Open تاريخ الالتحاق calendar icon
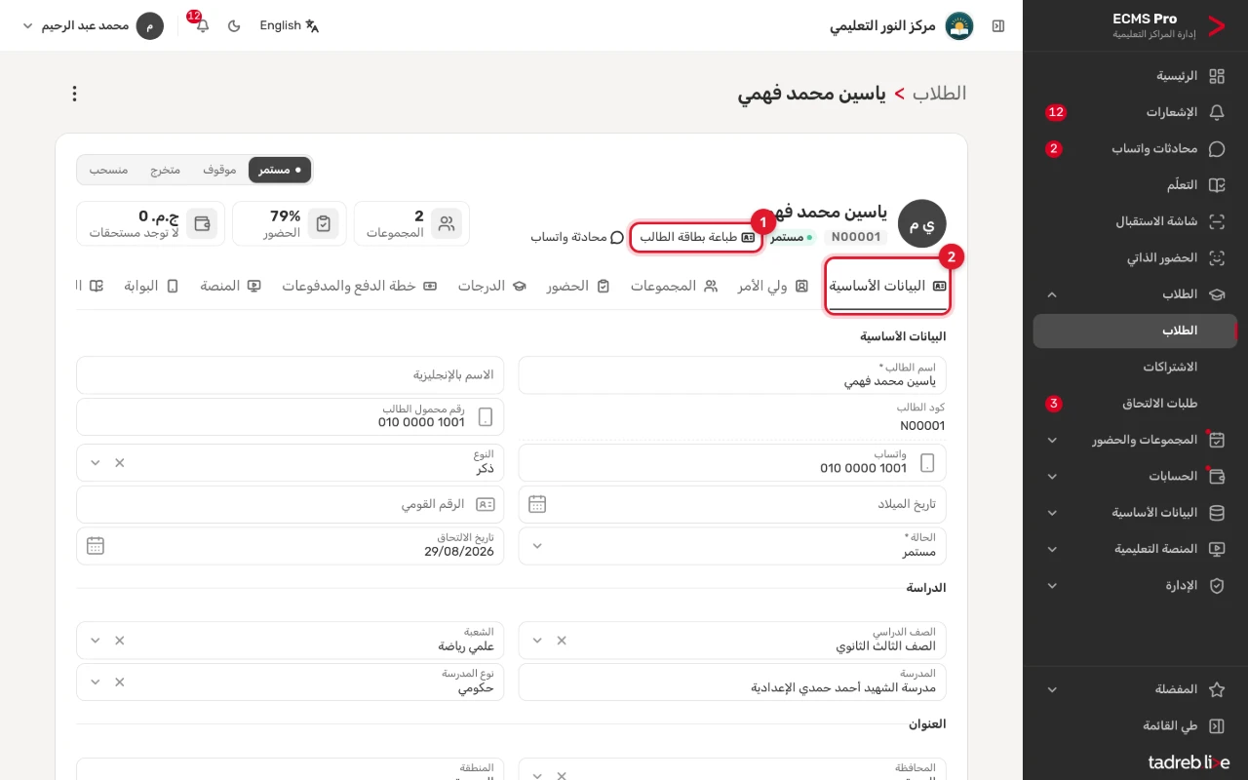Viewport: 1248px width, 780px height. pos(95,546)
